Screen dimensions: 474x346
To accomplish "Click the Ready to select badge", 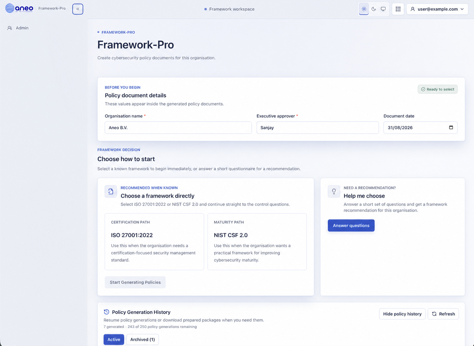I will (x=438, y=89).
